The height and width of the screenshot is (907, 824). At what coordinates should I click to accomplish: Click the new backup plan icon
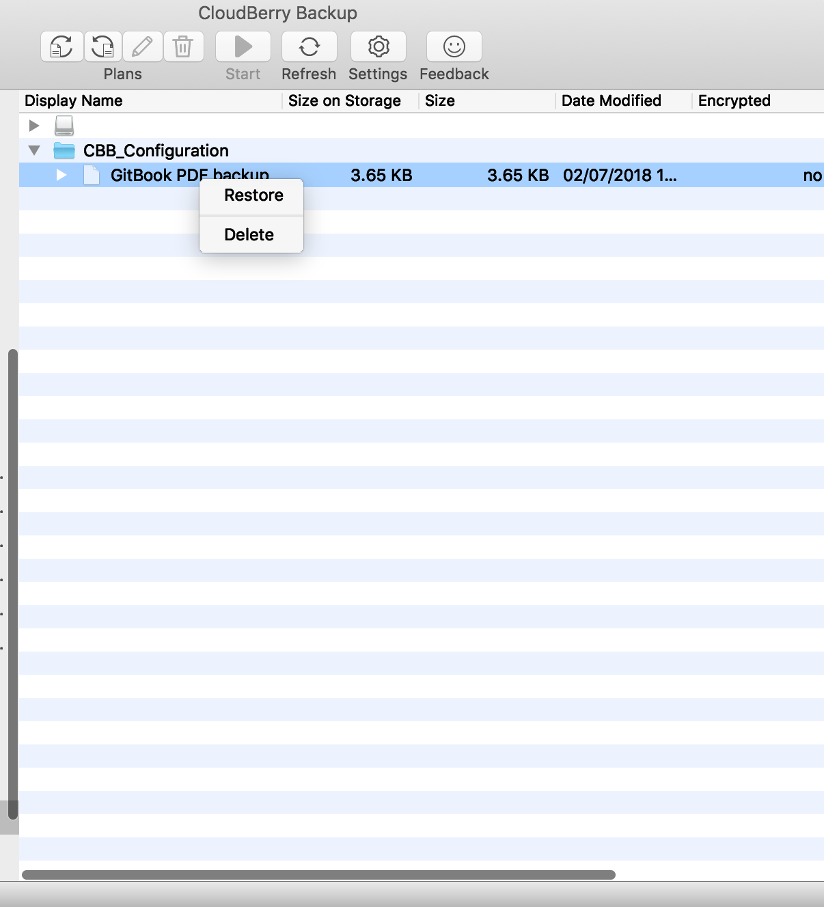click(x=61, y=46)
